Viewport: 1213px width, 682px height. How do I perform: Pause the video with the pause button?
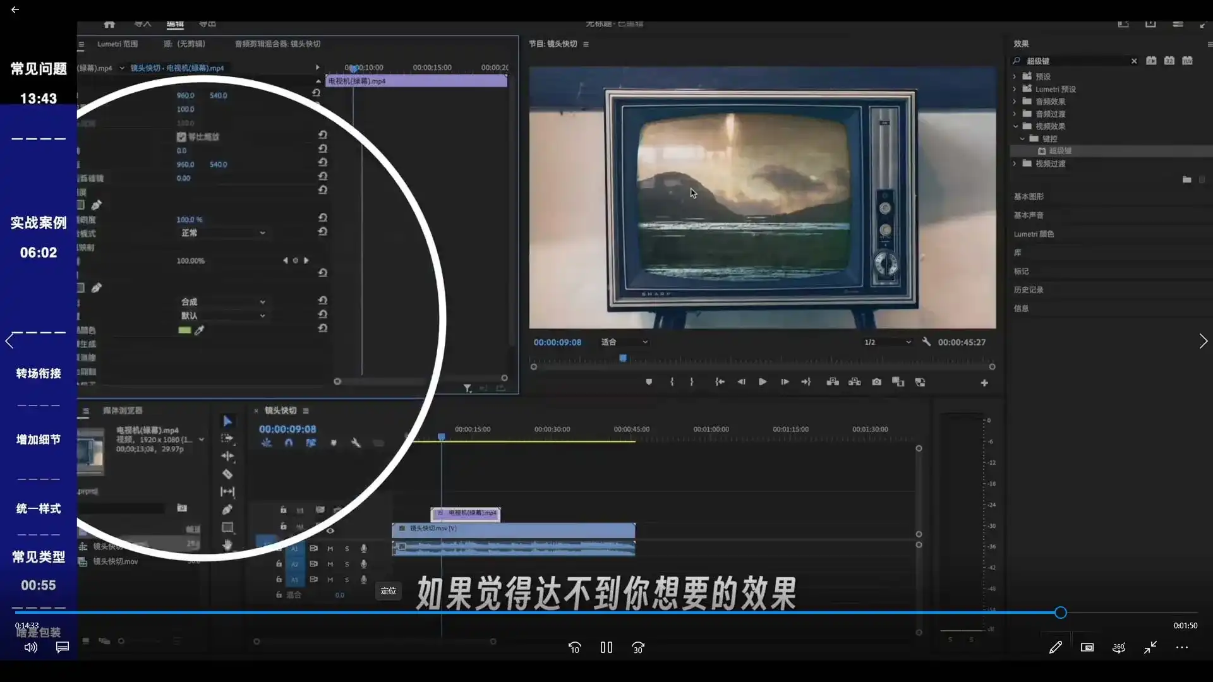(x=606, y=647)
